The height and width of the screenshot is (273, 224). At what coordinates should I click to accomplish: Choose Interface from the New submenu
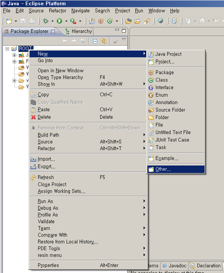[176, 87]
